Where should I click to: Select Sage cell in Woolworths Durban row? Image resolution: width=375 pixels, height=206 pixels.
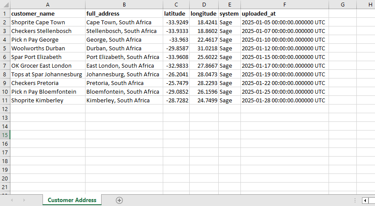click(230, 48)
